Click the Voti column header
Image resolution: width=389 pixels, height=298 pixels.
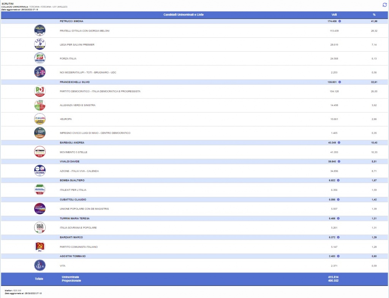pos(334,14)
